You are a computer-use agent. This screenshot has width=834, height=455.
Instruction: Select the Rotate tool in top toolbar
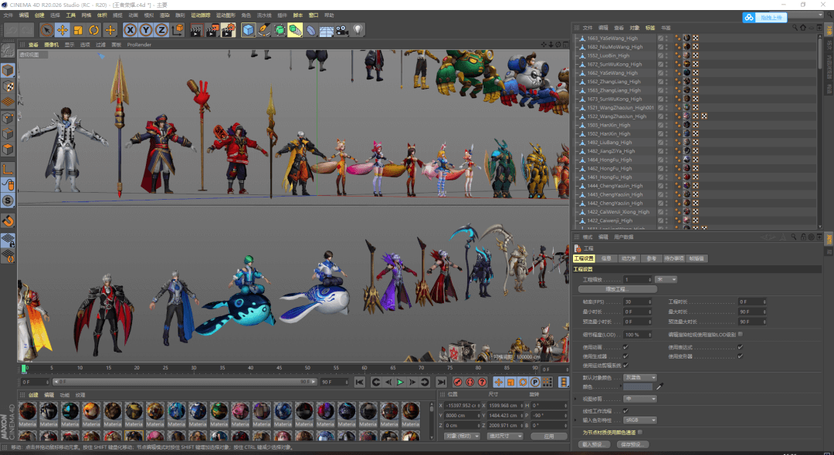[94, 30]
